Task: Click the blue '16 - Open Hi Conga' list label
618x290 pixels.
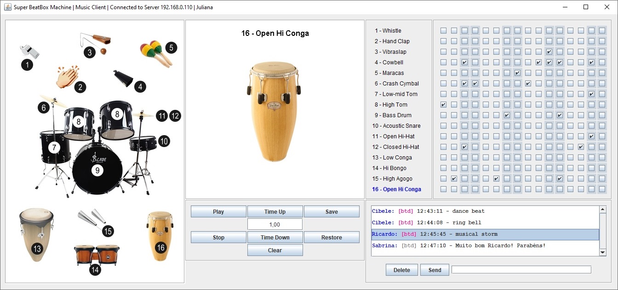Action: [x=397, y=189]
